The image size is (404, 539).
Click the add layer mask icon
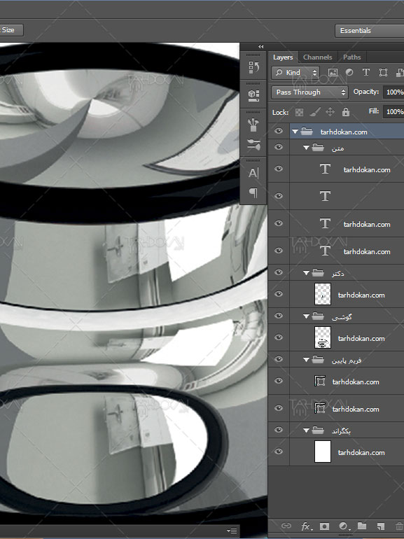coord(324,526)
